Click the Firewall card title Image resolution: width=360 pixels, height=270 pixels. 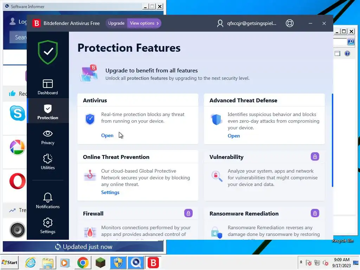pos(93,213)
